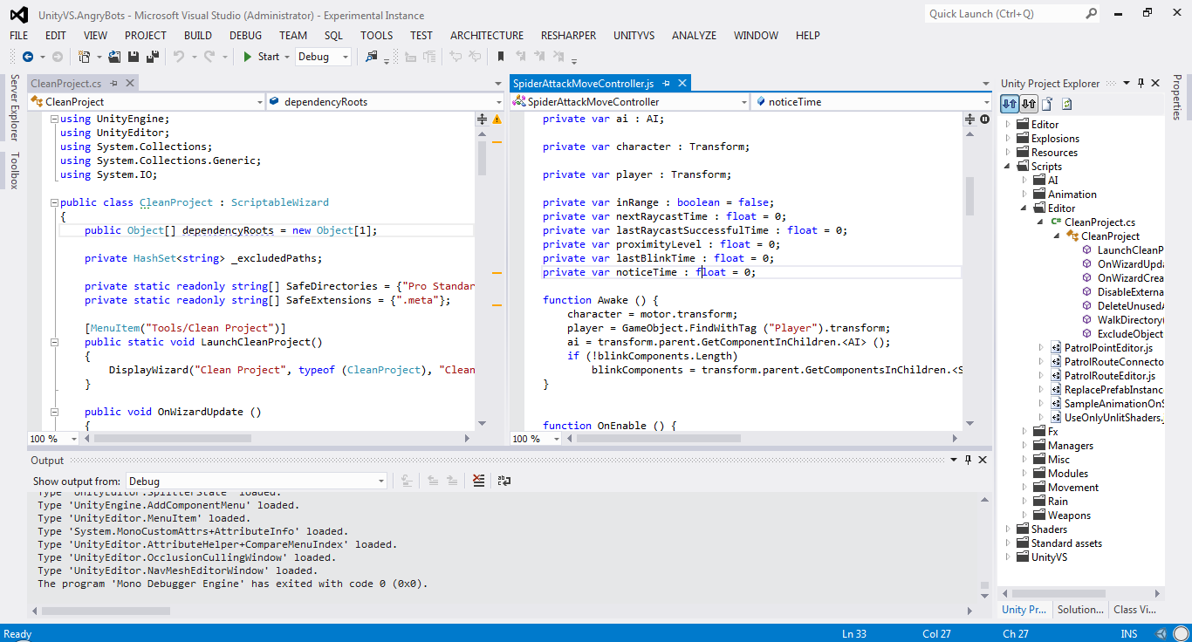Open the RESHARPER menu

[x=568, y=36]
